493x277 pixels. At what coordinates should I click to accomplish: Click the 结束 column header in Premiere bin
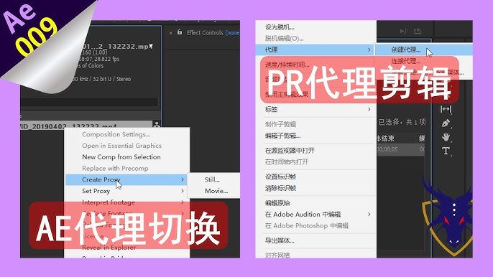pos(387,138)
